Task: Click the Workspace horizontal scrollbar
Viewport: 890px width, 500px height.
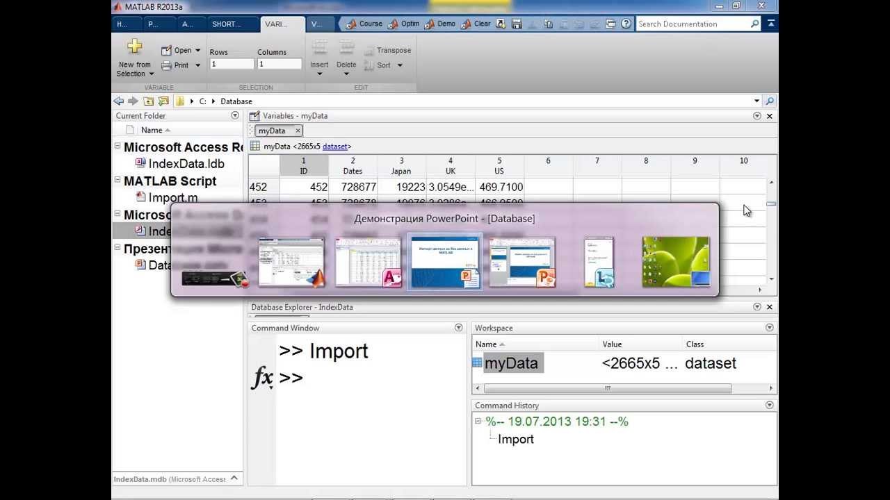Action: coord(607,388)
